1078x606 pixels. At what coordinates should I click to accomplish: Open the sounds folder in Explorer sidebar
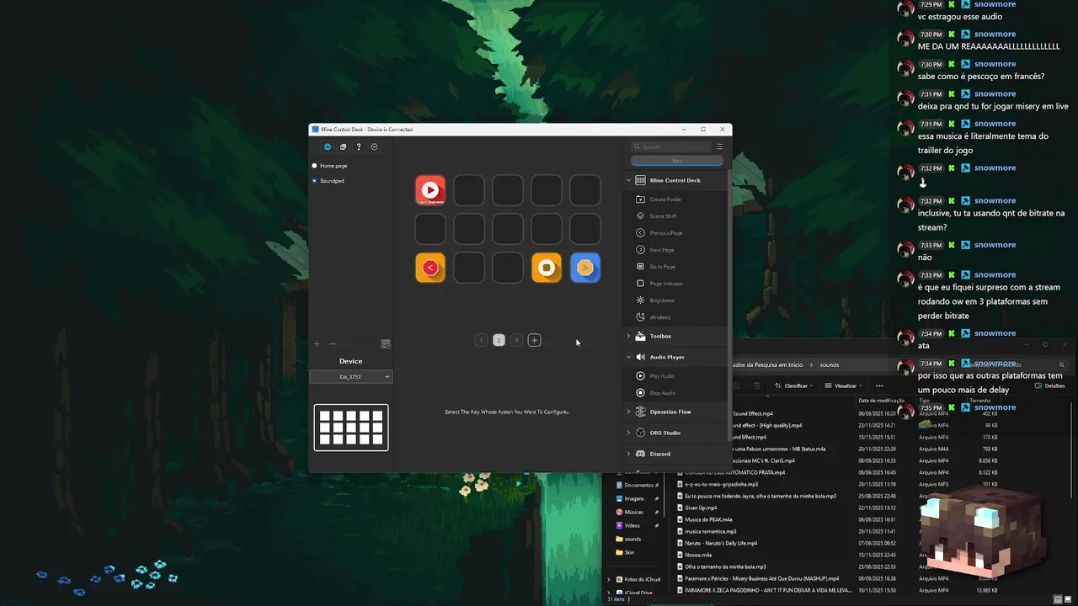pos(629,539)
